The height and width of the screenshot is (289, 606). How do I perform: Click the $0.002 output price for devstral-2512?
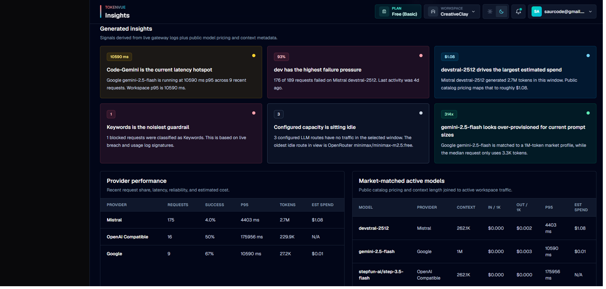(x=524, y=228)
